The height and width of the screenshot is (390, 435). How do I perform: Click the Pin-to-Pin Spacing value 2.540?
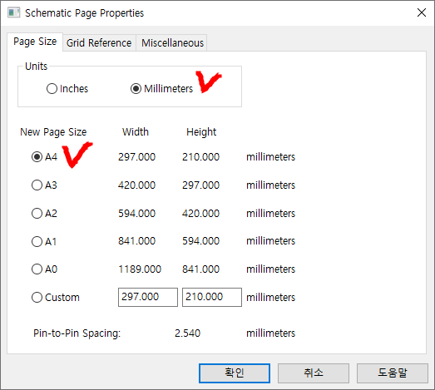pyautogui.click(x=187, y=333)
